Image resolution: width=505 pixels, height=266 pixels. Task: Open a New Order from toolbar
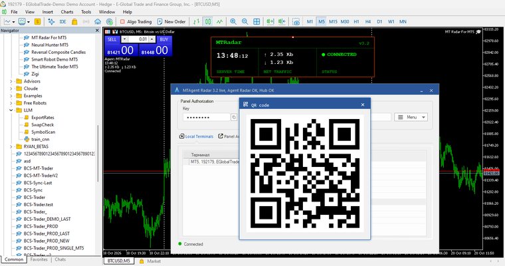pos(171,21)
